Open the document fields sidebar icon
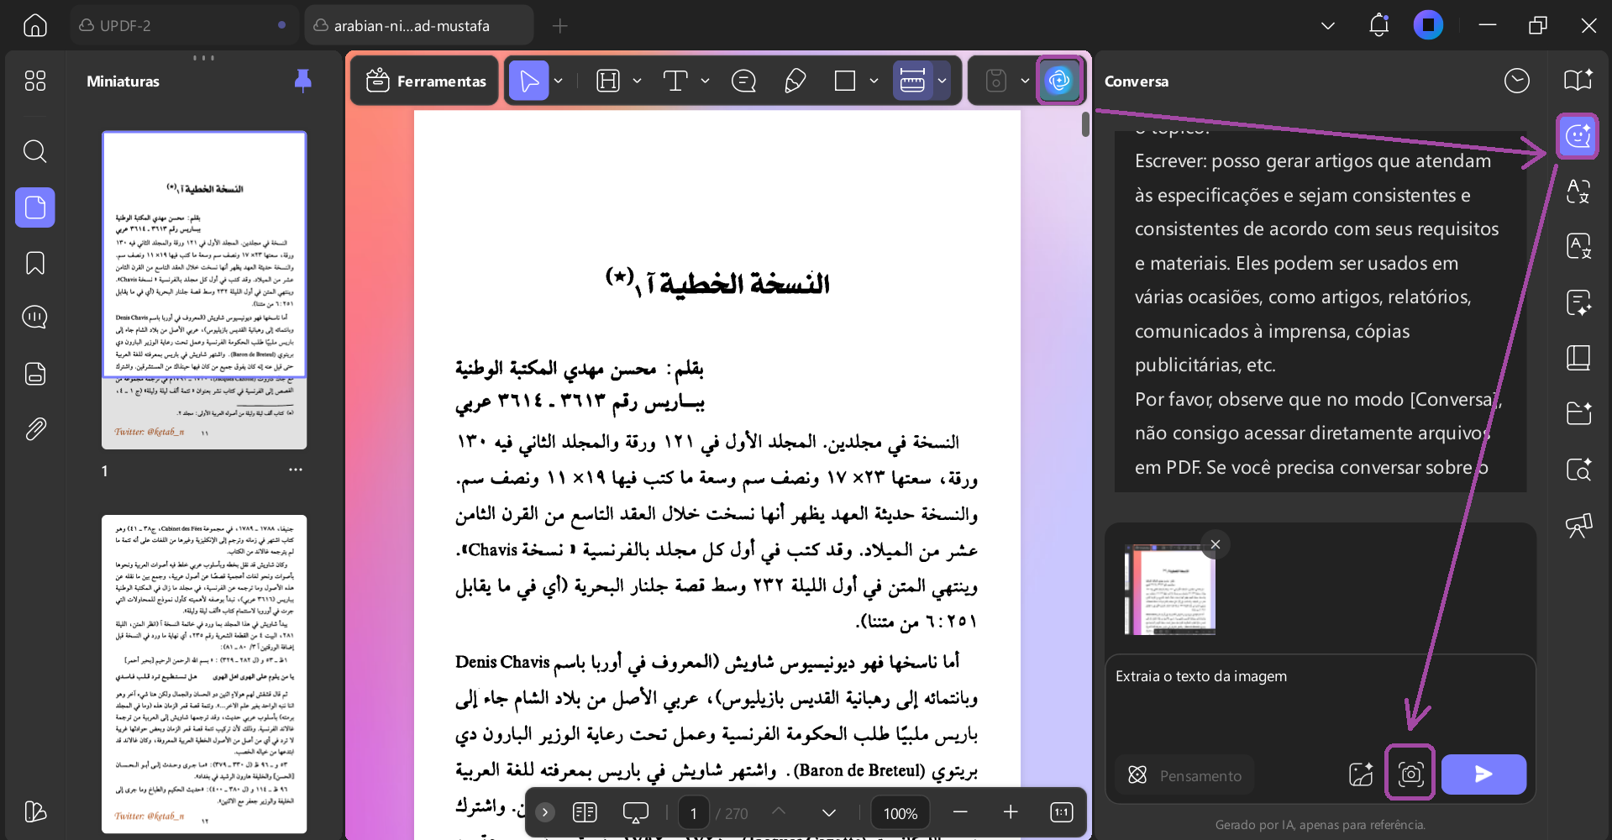The width and height of the screenshot is (1612, 840). click(35, 374)
